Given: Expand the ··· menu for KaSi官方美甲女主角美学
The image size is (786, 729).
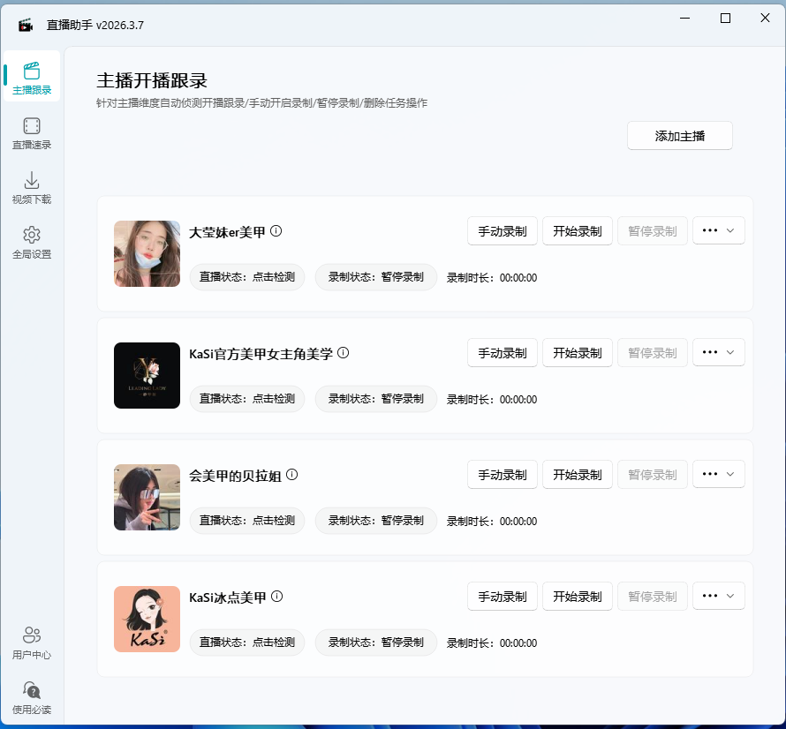Looking at the screenshot, I should (718, 352).
